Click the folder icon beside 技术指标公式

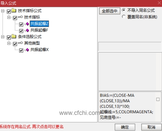(x=14, y=10)
